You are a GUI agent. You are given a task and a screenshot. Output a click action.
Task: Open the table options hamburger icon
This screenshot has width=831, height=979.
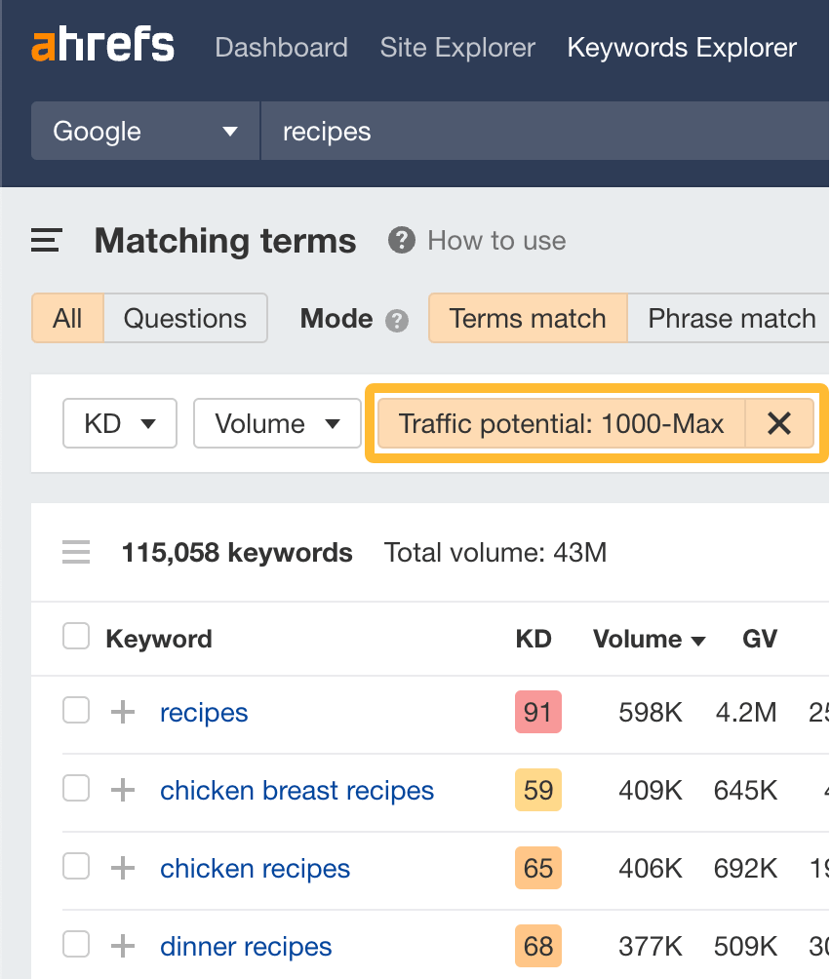(x=76, y=552)
